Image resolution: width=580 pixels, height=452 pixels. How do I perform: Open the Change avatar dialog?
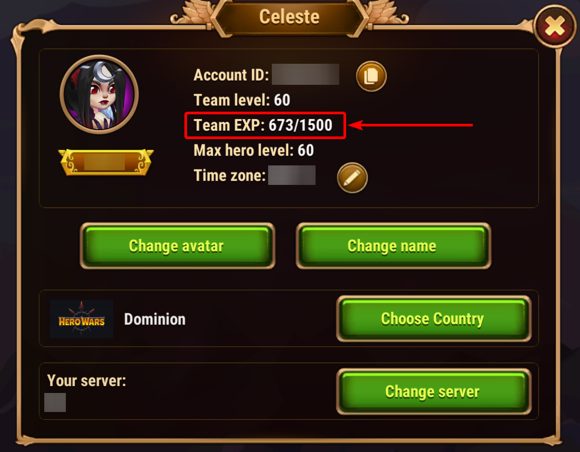(x=178, y=246)
